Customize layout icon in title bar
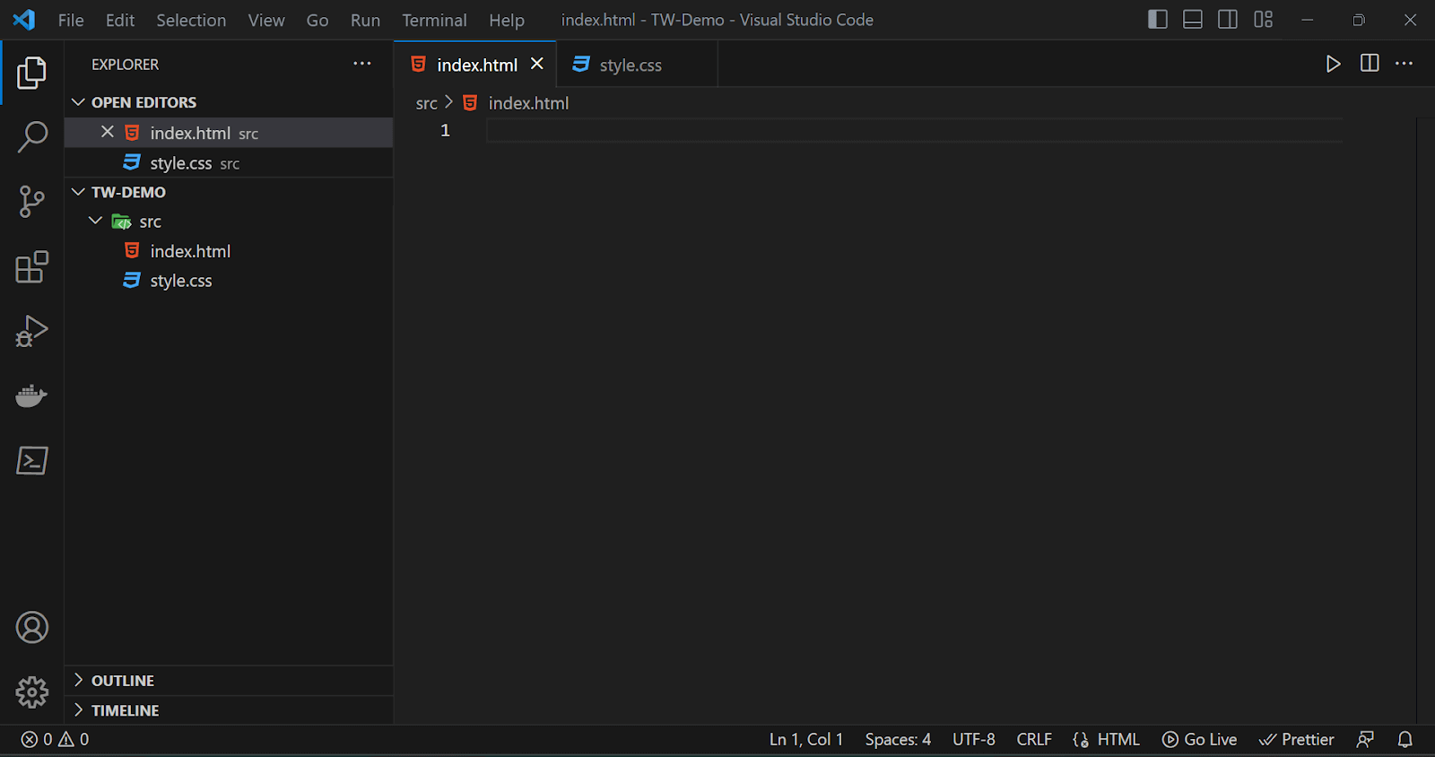1435x757 pixels. coord(1264,20)
